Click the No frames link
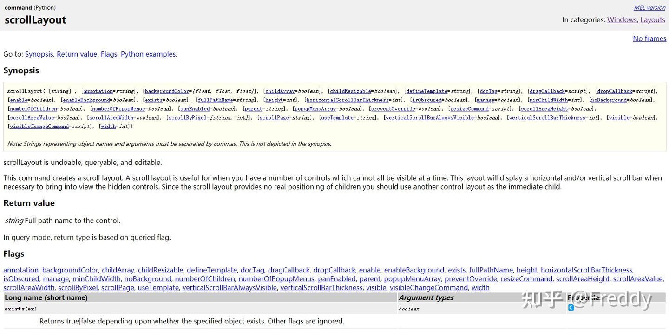The width and height of the screenshot is (669, 329). [649, 38]
